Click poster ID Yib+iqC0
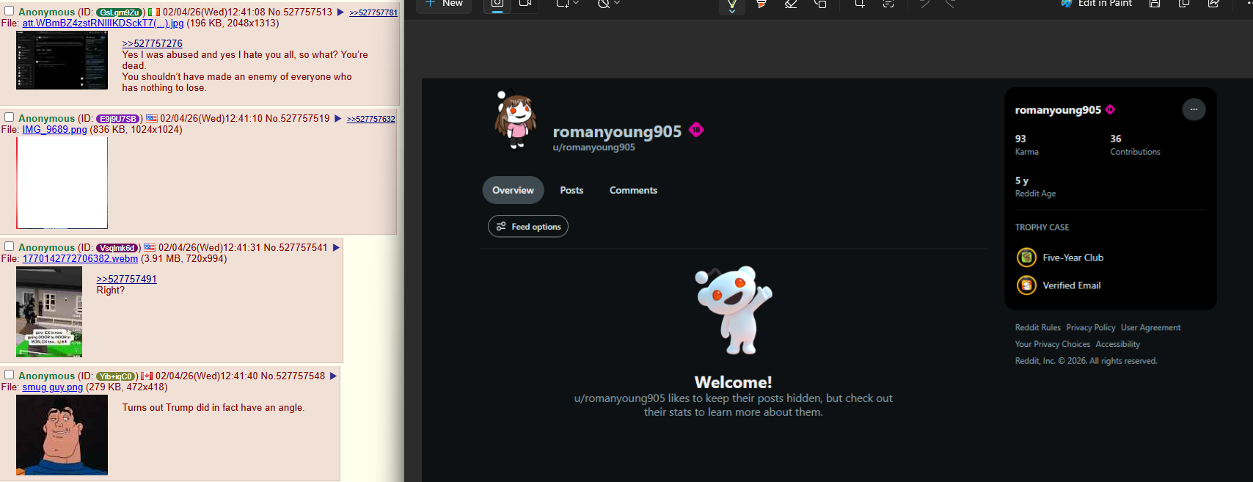1253x482 pixels. coord(116,376)
